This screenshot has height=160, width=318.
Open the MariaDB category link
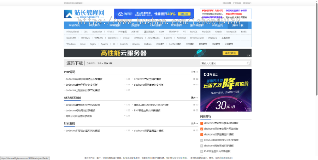(206, 32)
